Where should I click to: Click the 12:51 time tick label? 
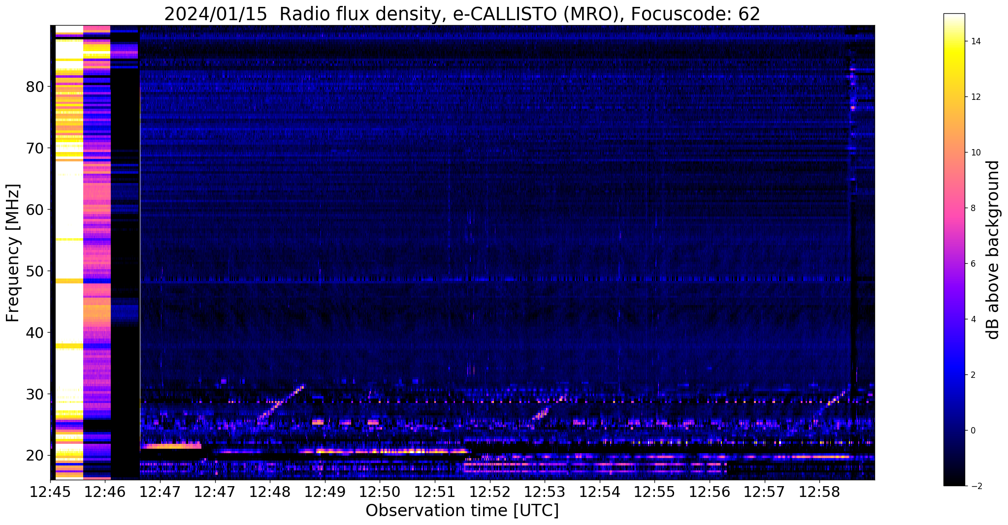[x=435, y=491]
